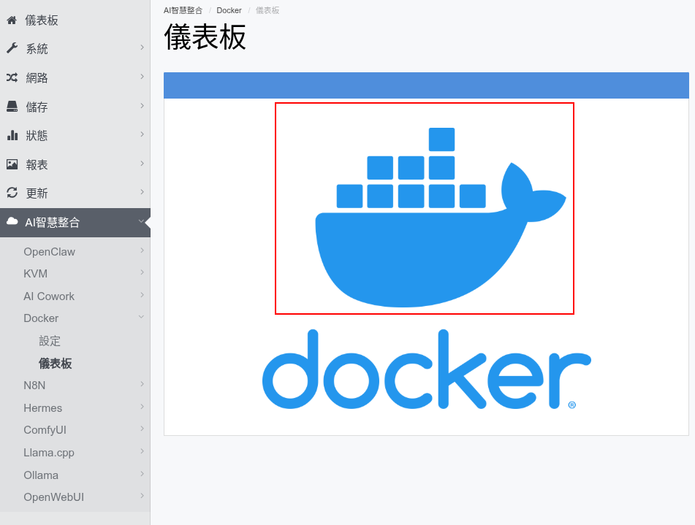Click the Docker whale logo image

[424, 208]
